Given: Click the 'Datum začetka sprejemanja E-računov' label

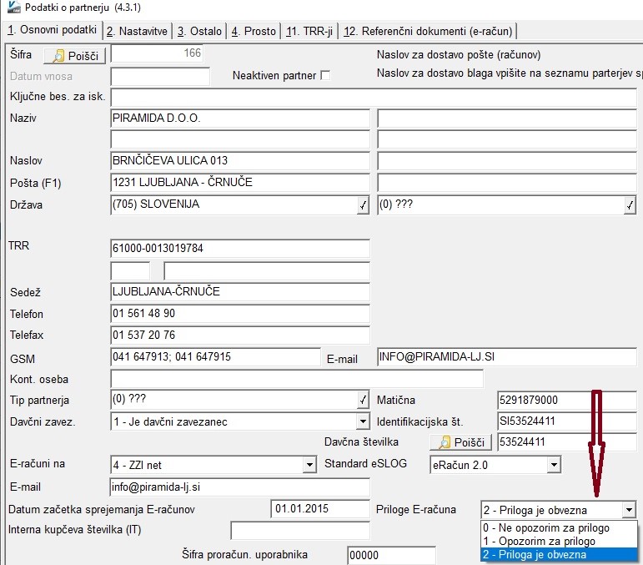Looking at the screenshot, I should (101, 510).
